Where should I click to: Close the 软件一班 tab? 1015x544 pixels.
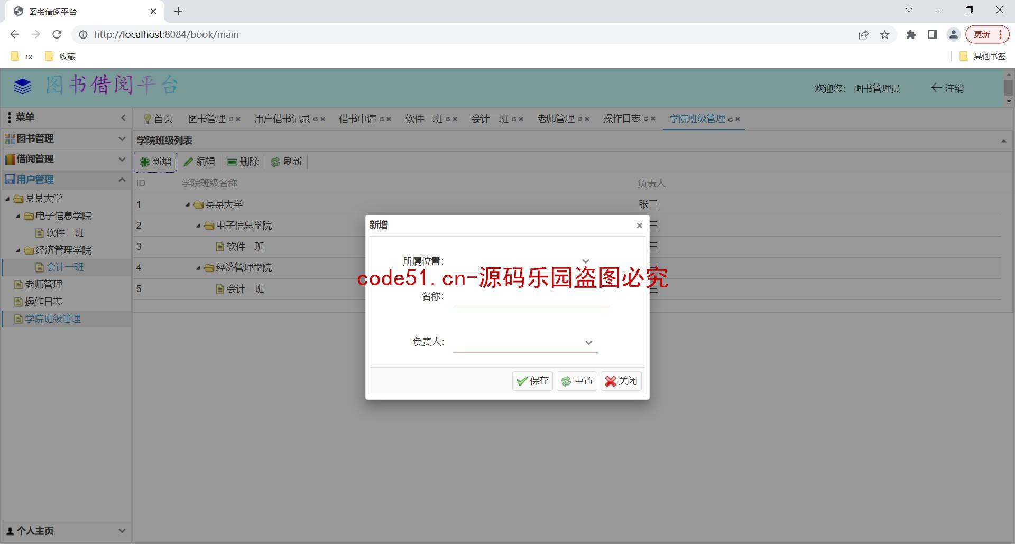455,119
